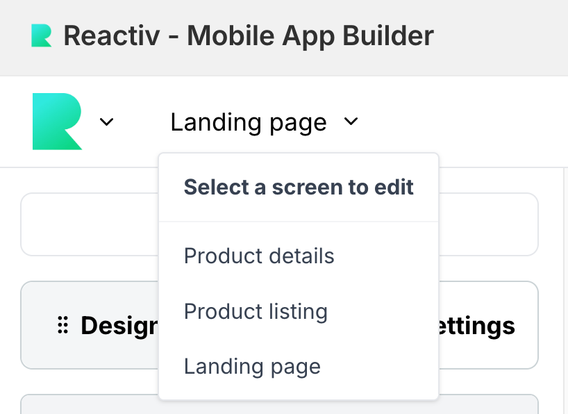Click the small Reactiv logo in title bar
Screen dimensions: 568x414
(x=41, y=35)
